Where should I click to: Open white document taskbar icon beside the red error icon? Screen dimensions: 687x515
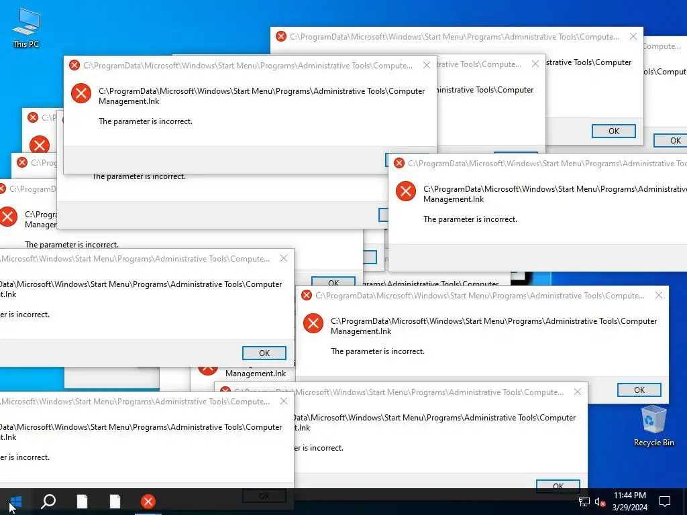click(x=115, y=502)
